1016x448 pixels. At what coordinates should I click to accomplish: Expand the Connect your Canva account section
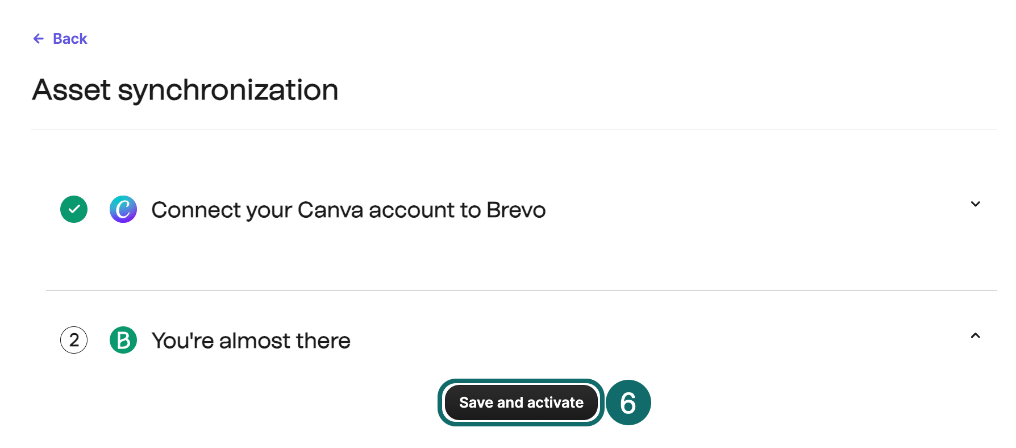coord(976,204)
